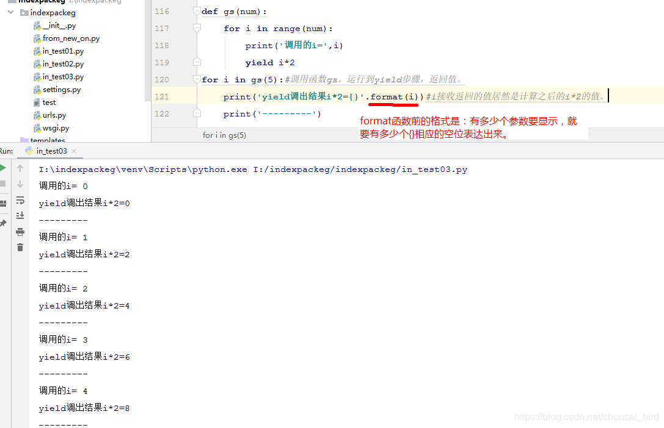Open the print console output dialog
This screenshot has width=664, height=428.
20,232
